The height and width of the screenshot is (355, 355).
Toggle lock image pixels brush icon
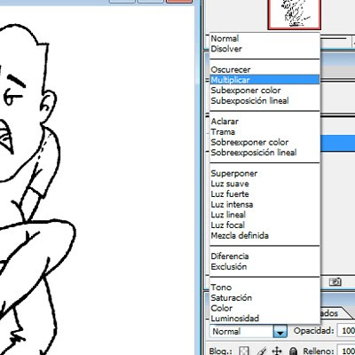tap(261, 351)
